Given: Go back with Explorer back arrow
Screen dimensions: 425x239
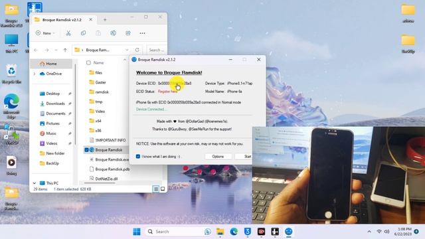Looking at the screenshot, I should click(x=36, y=50).
